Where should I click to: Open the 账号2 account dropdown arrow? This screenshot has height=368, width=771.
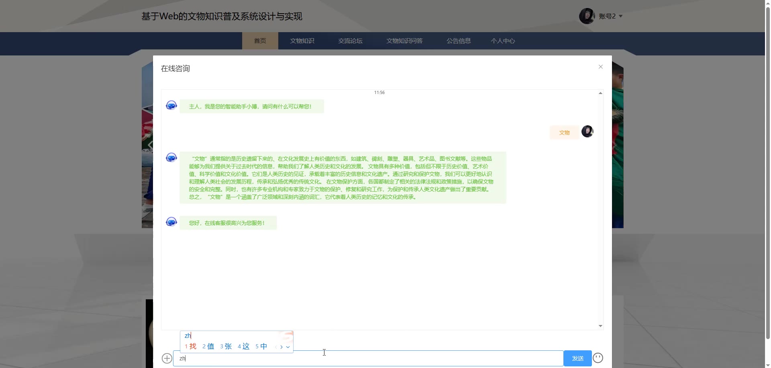click(620, 16)
